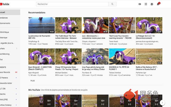
Task: Select Accueil in the sidebar
Action: (10, 12)
